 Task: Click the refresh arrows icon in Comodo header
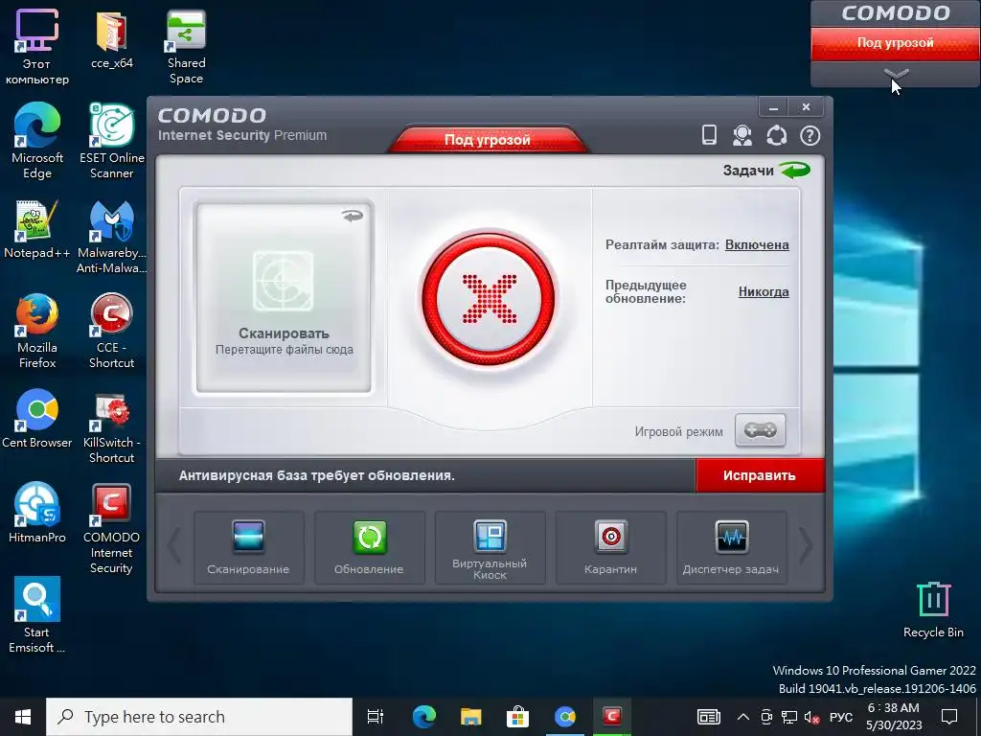pyautogui.click(x=776, y=135)
